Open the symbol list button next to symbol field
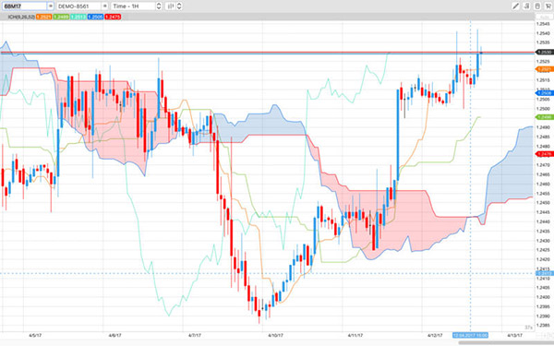 click(x=51, y=6)
